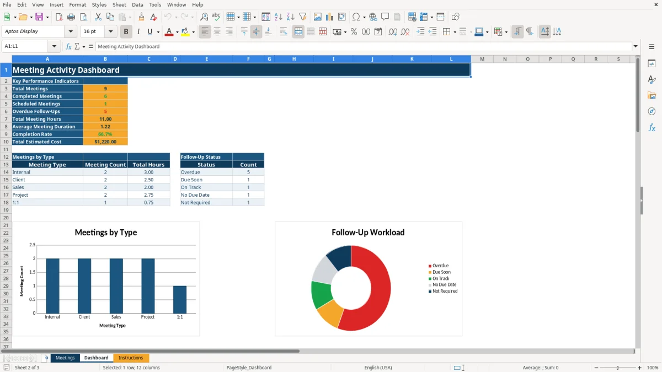Open sidebar Navigator compass icon
662x372 pixels.
(652, 111)
